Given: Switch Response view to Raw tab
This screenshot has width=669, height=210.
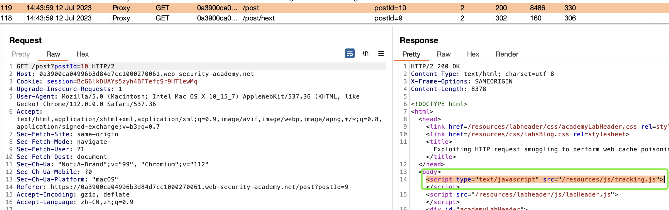Looking at the screenshot, I should tap(444, 54).
